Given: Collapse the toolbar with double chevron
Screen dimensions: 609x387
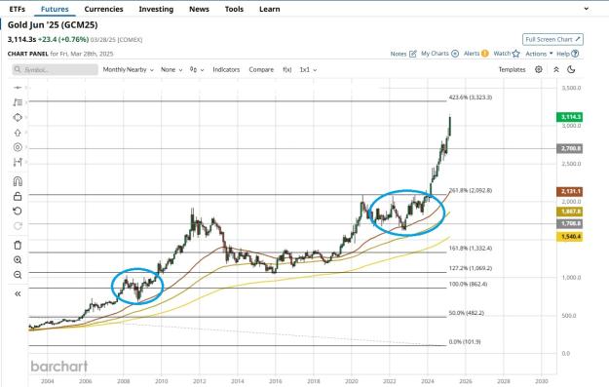Looking at the screenshot, I should 556,69.
